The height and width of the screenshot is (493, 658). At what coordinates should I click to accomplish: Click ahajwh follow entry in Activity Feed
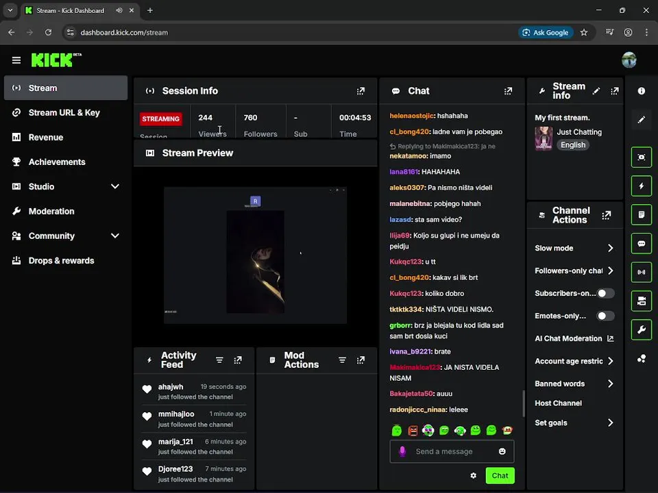click(x=194, y=392)
